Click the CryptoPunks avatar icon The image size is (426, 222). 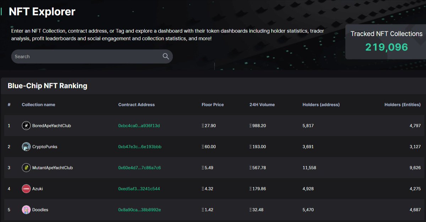[26, 147]
